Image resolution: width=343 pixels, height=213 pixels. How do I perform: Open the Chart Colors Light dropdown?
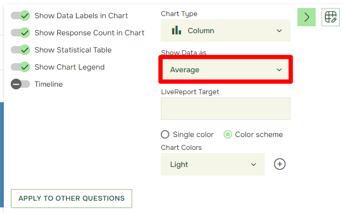(x=213, y=164)
